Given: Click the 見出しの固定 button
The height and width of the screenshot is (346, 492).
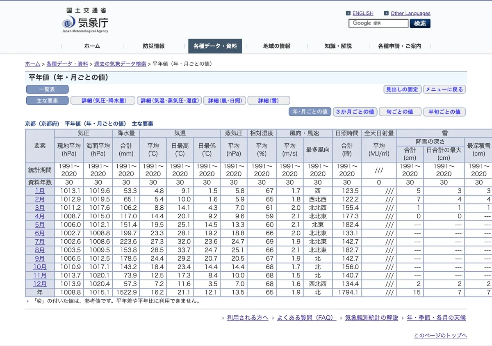Looking at the screenshot, I should (402, 89).
